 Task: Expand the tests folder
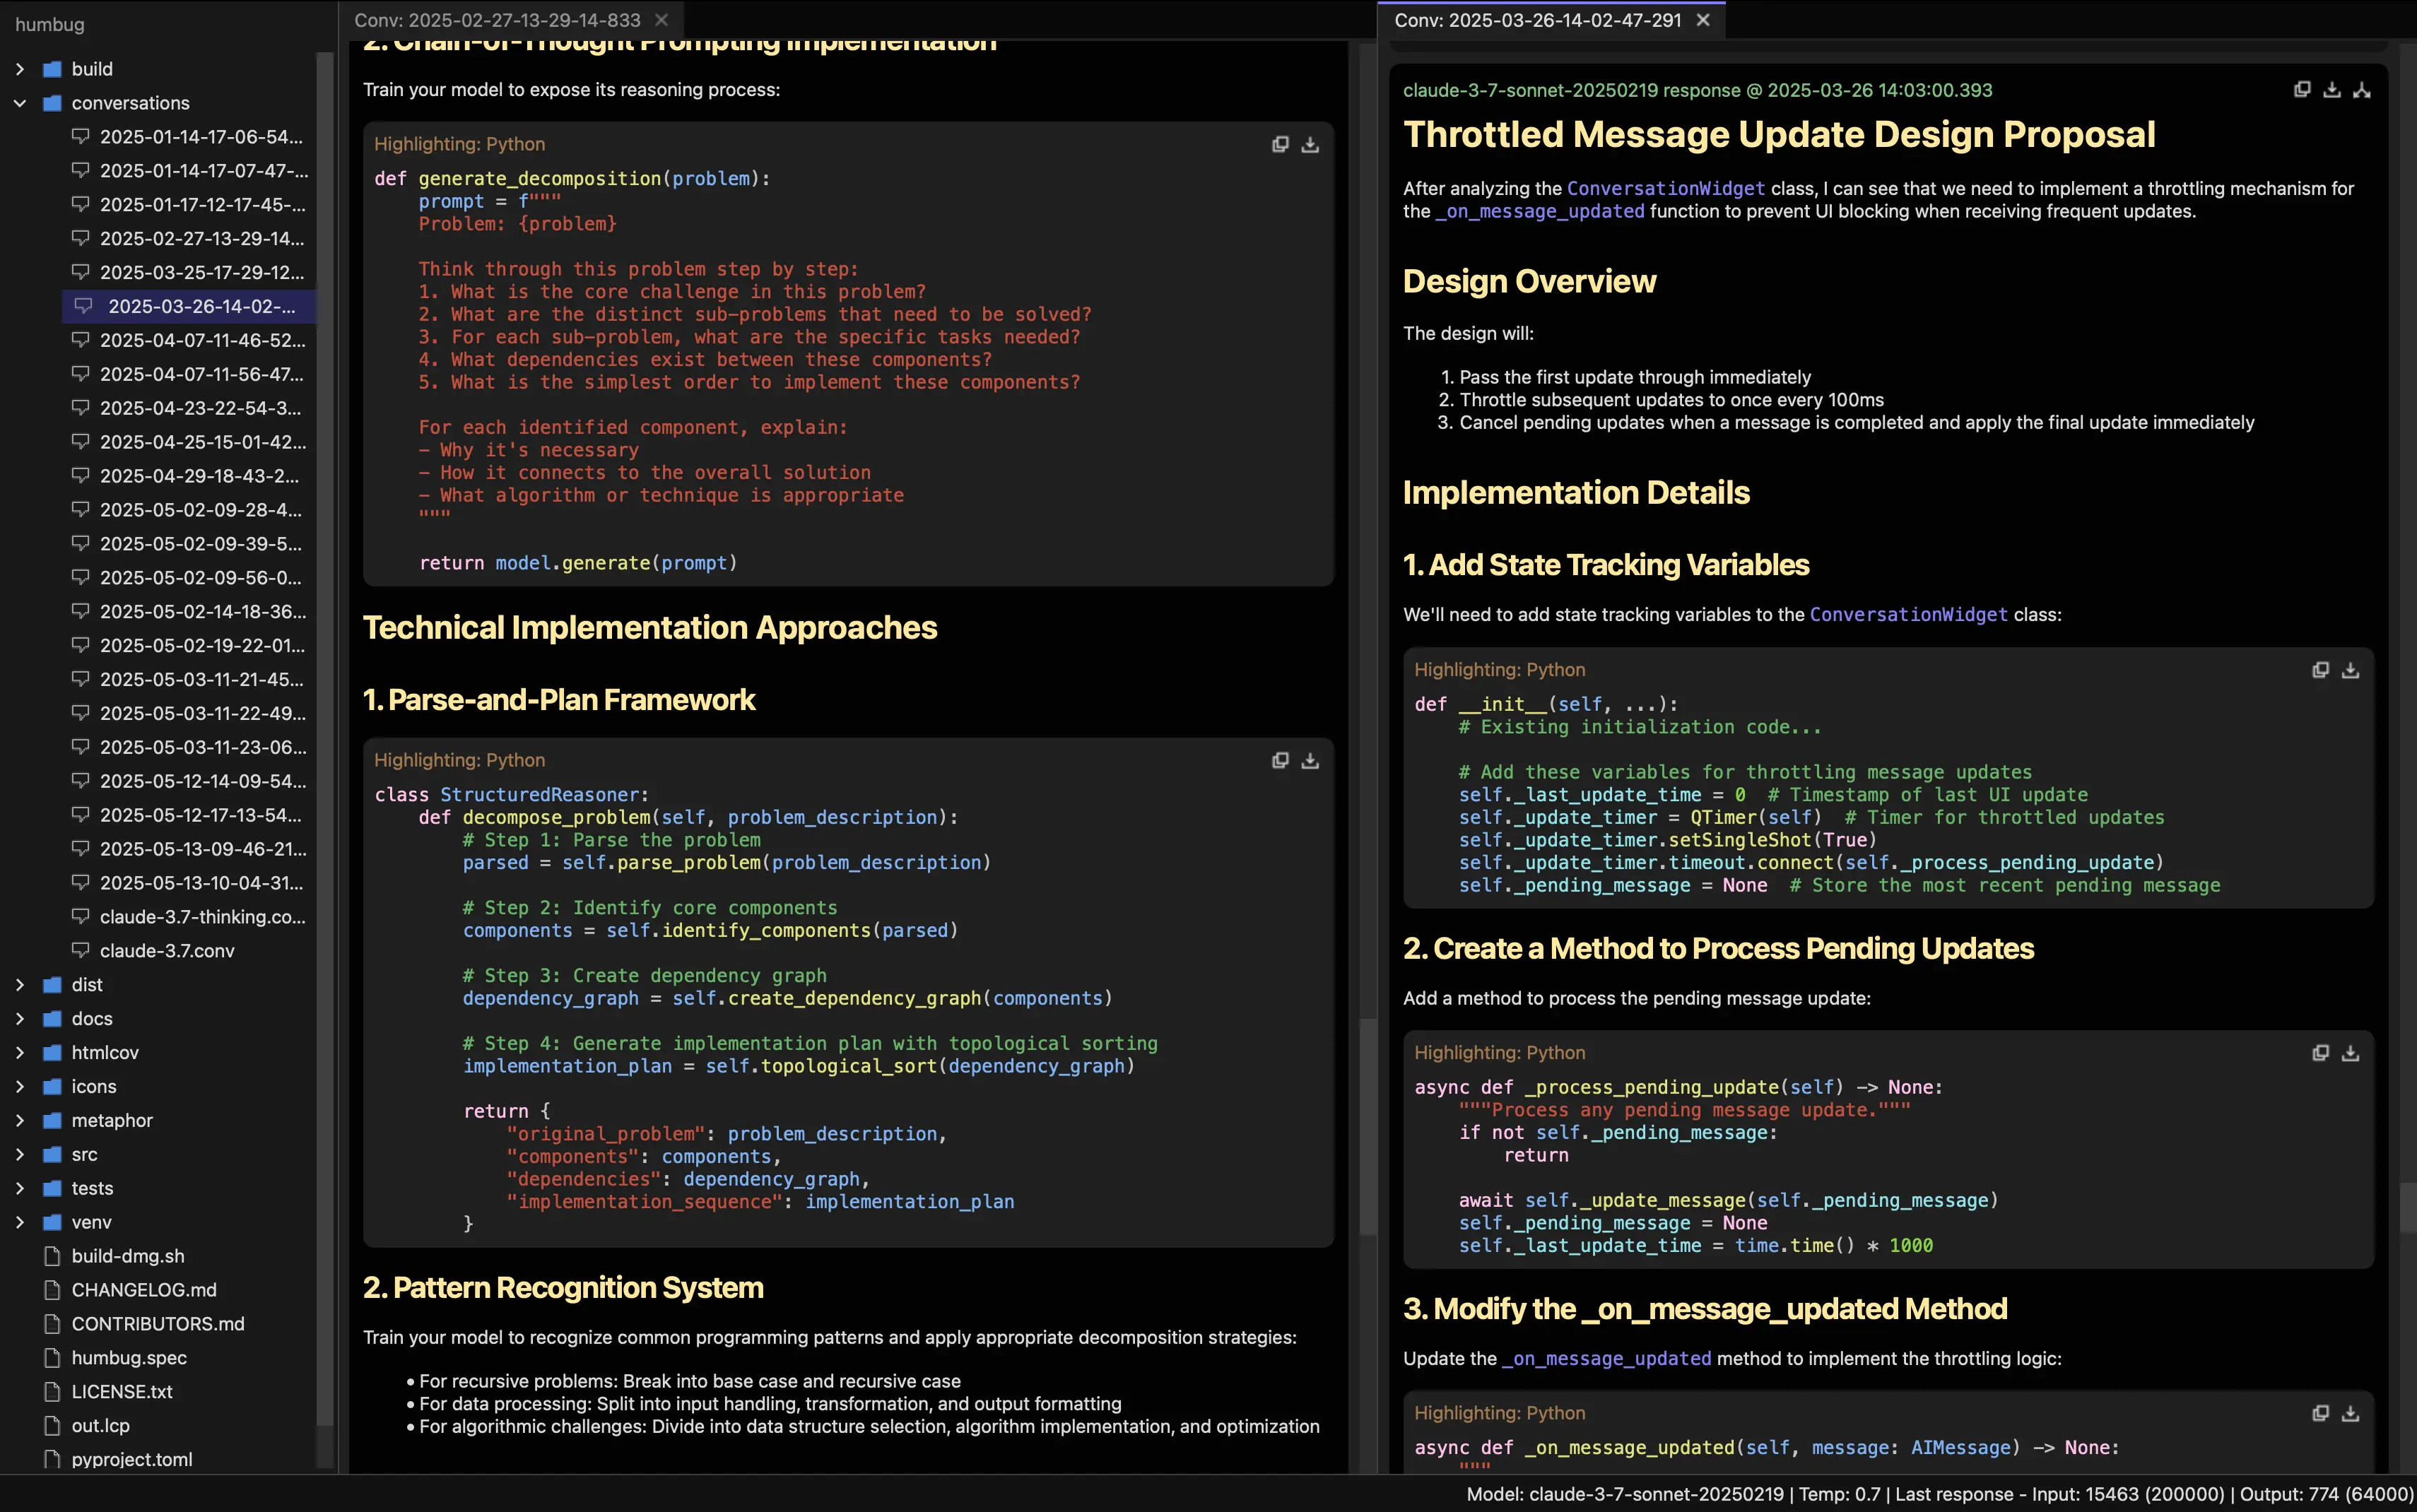(20, 1188)
